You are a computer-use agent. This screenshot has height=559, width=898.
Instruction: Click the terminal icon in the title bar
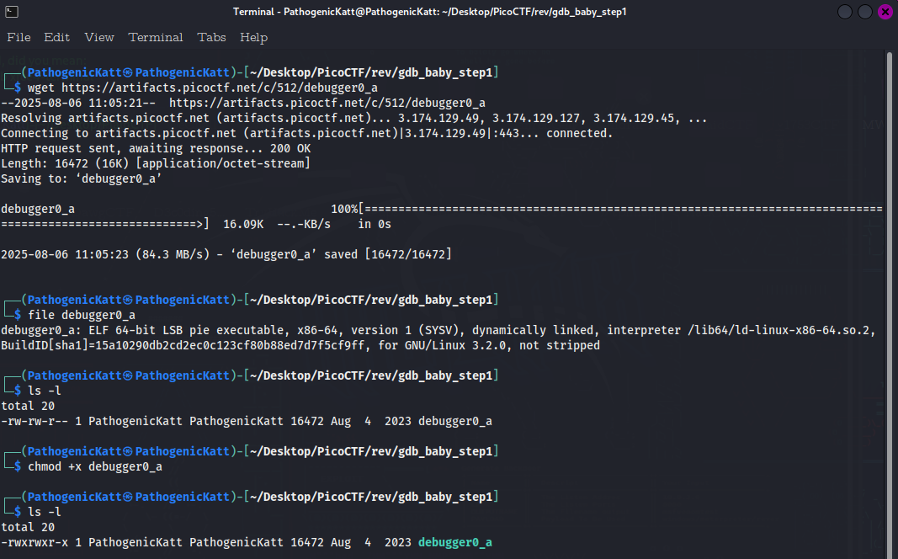point(13,12)
